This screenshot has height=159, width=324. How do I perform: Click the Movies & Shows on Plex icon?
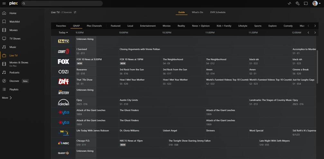coord(4,64)
